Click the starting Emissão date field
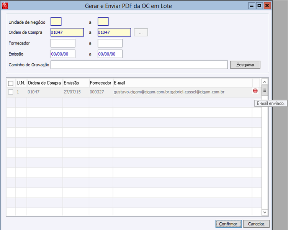 (x=63, y=54)
